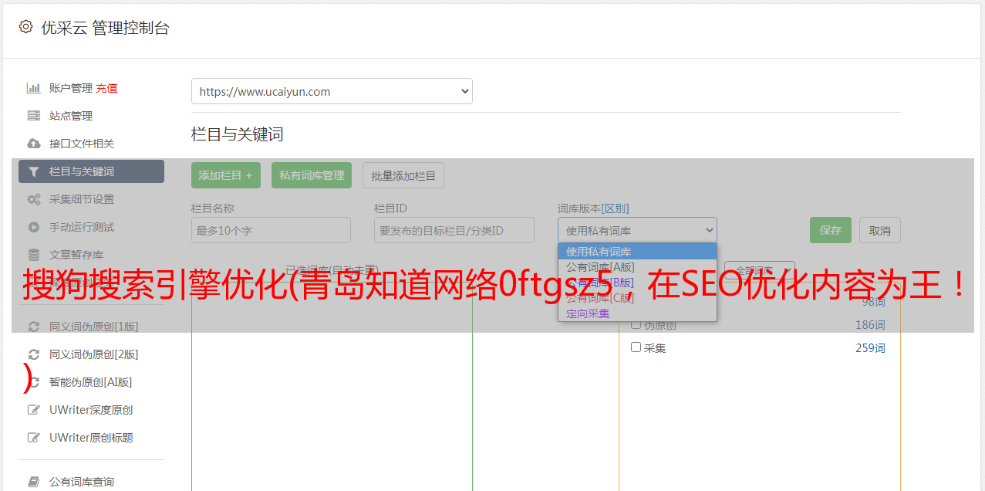This screenshot has width=985, height=491.
Task: Click the 优采云 管理控制台 title
Action: pyautogui.click(x=105, y=28)
